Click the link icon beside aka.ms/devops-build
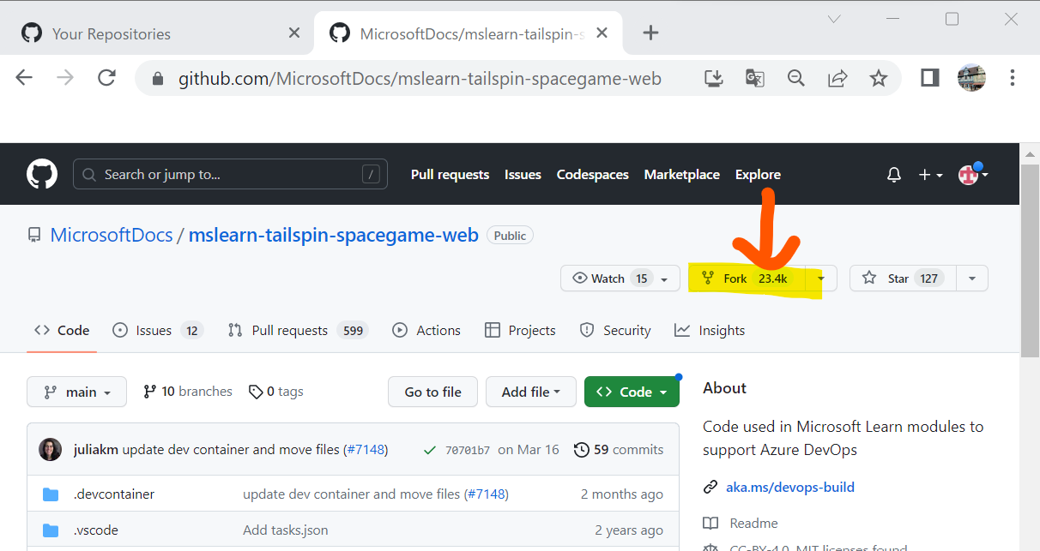 710,488
